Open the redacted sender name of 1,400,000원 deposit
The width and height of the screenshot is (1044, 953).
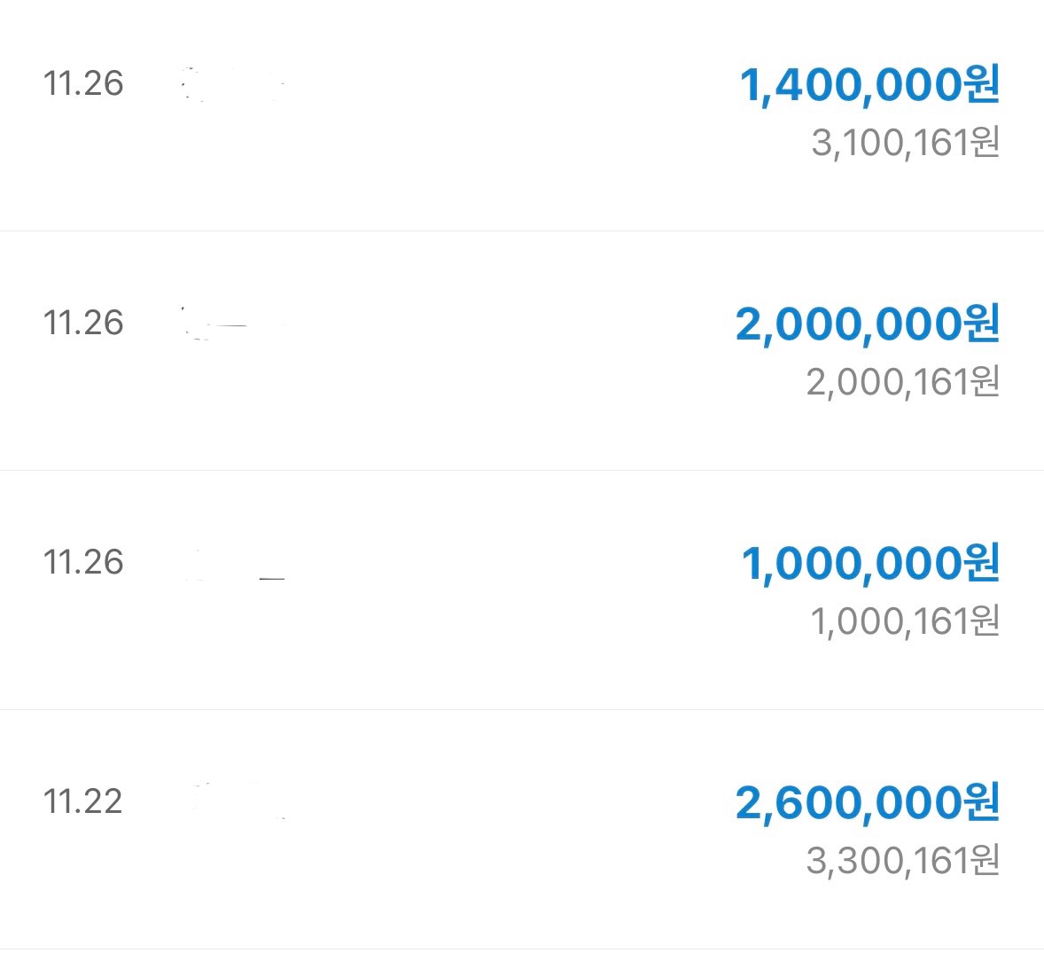coord(230,86)
